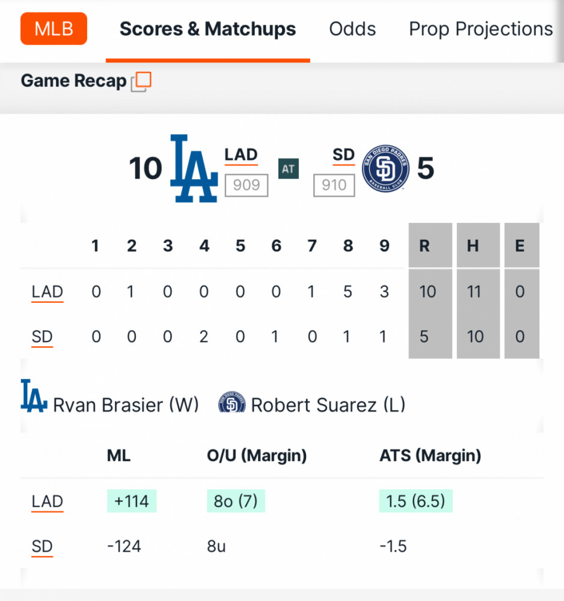
Task: Switch to Scores & Matchups tab
Action: 208,29
